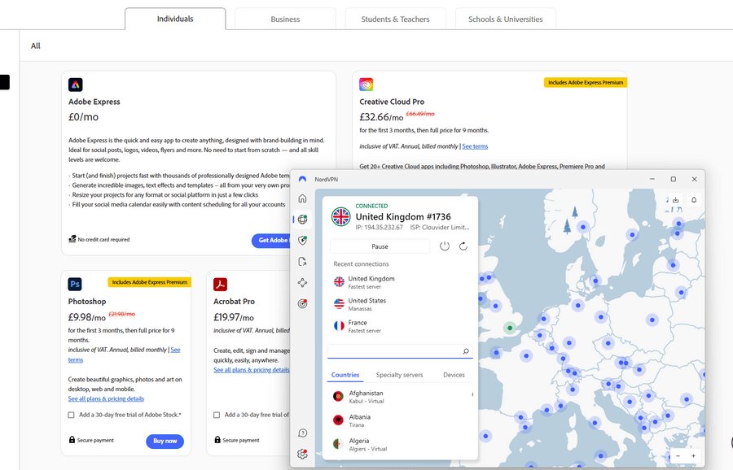
Task: Click the Photoshop Ps icon
Action: coord(75,284)
